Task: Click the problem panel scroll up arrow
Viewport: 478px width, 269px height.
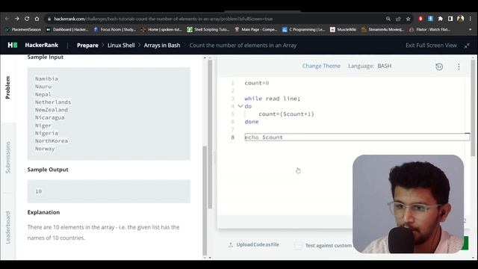Action: pyautogui.click(x=205, y=58)
